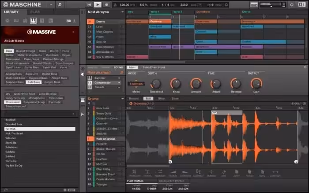Screen dimensions: 309x193
Task: Click the audio engine power icon
Action: pos(292,5)
